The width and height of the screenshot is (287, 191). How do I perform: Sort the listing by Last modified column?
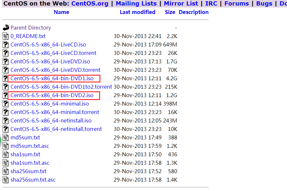coord(137,12)
